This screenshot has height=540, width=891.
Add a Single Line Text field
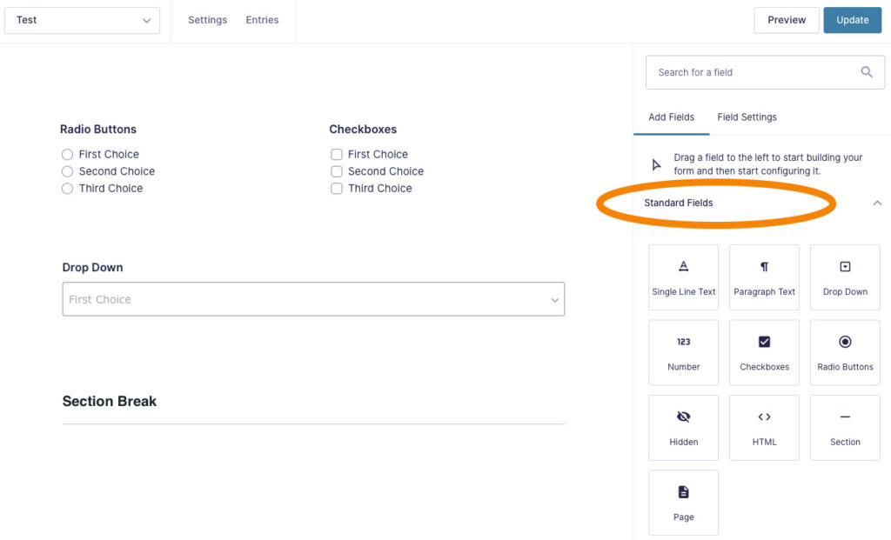683,277
